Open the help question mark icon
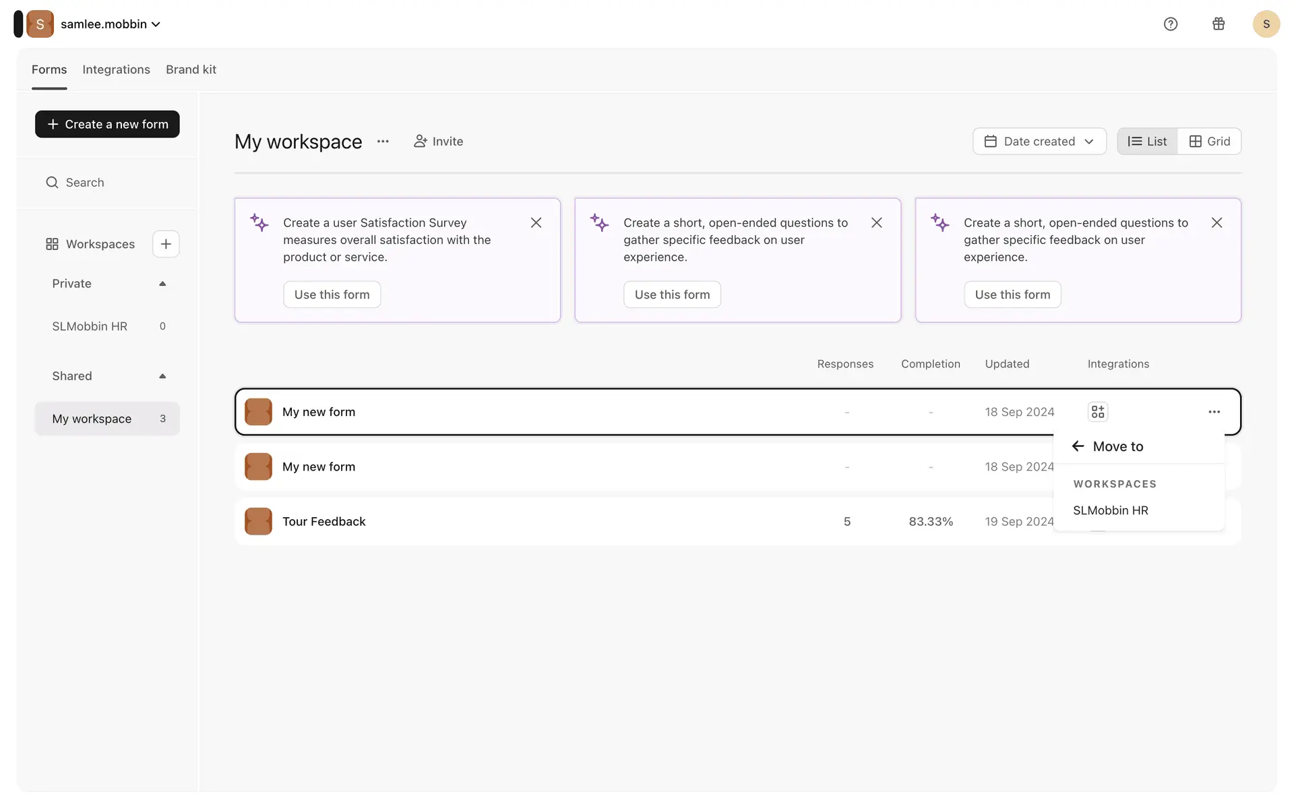 1171,24
